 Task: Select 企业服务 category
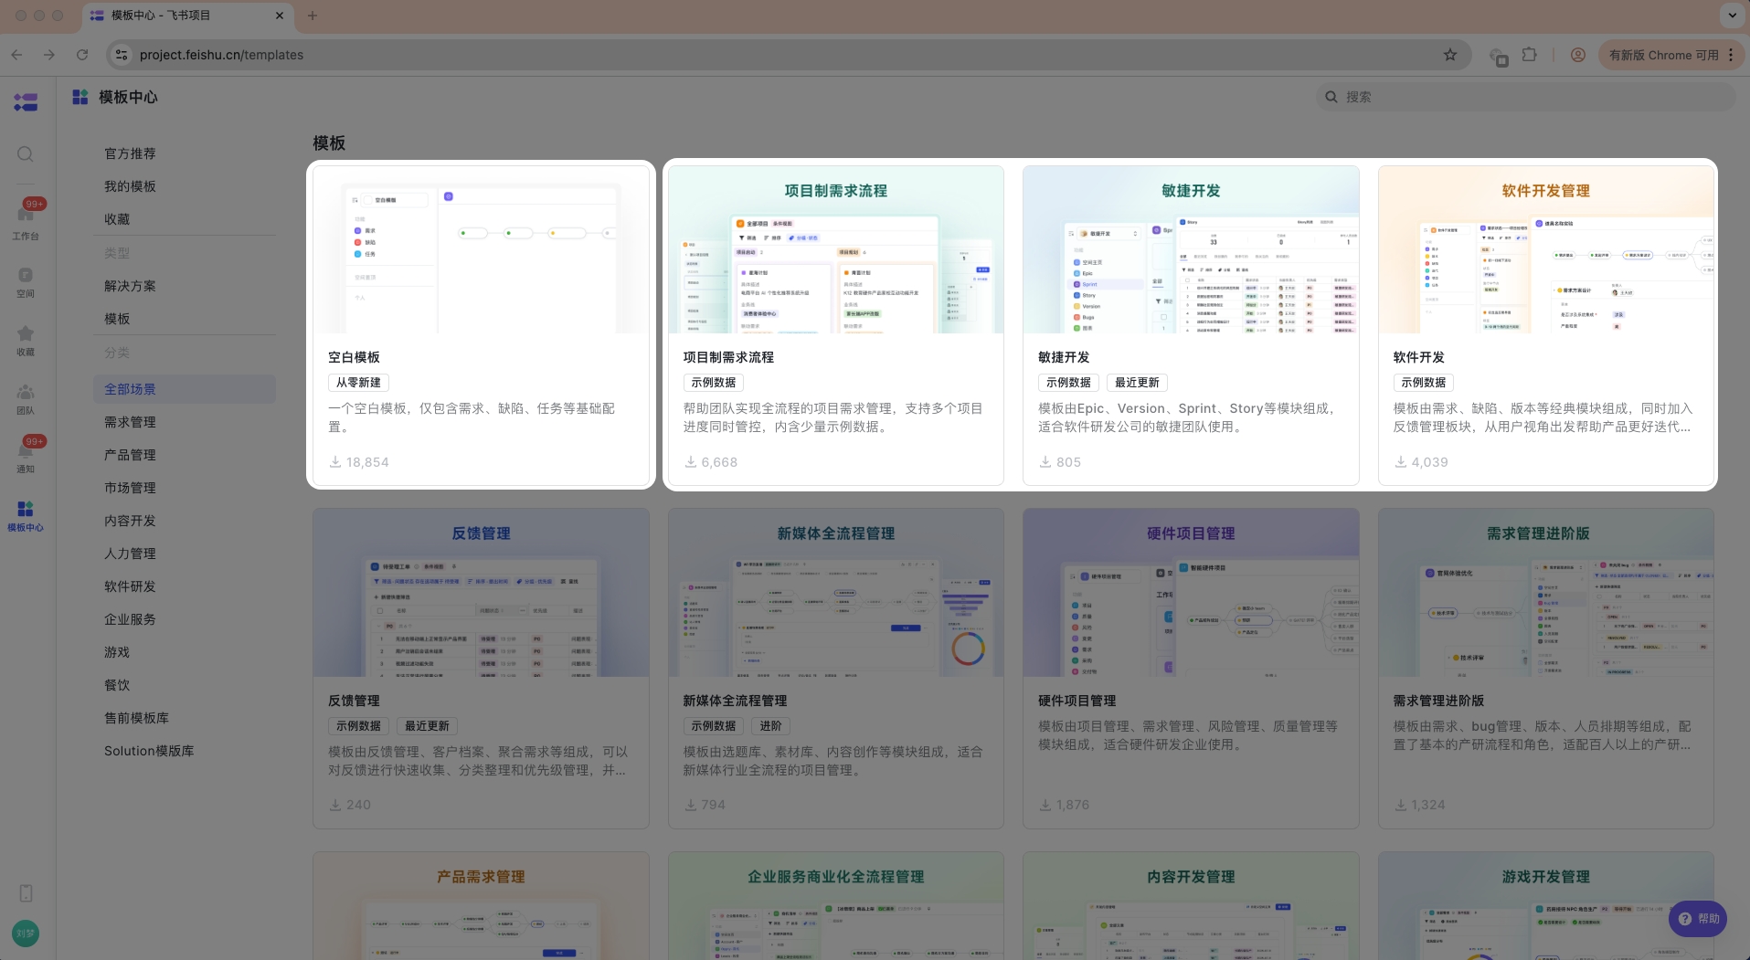tap(130, 619)
